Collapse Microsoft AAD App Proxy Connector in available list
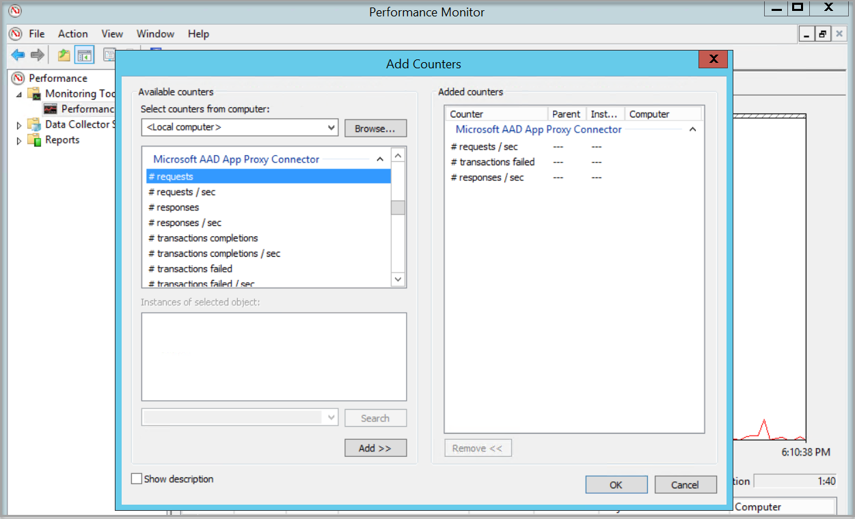 pyautogui.click(x=381, y=159)
